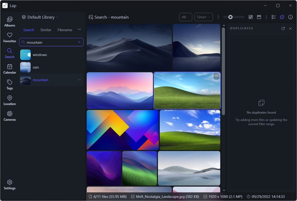This screenshot has width=297, height=201.
Task: Click the gallery vertical scrollbar thumb
Action: click(x=223, y=71)
